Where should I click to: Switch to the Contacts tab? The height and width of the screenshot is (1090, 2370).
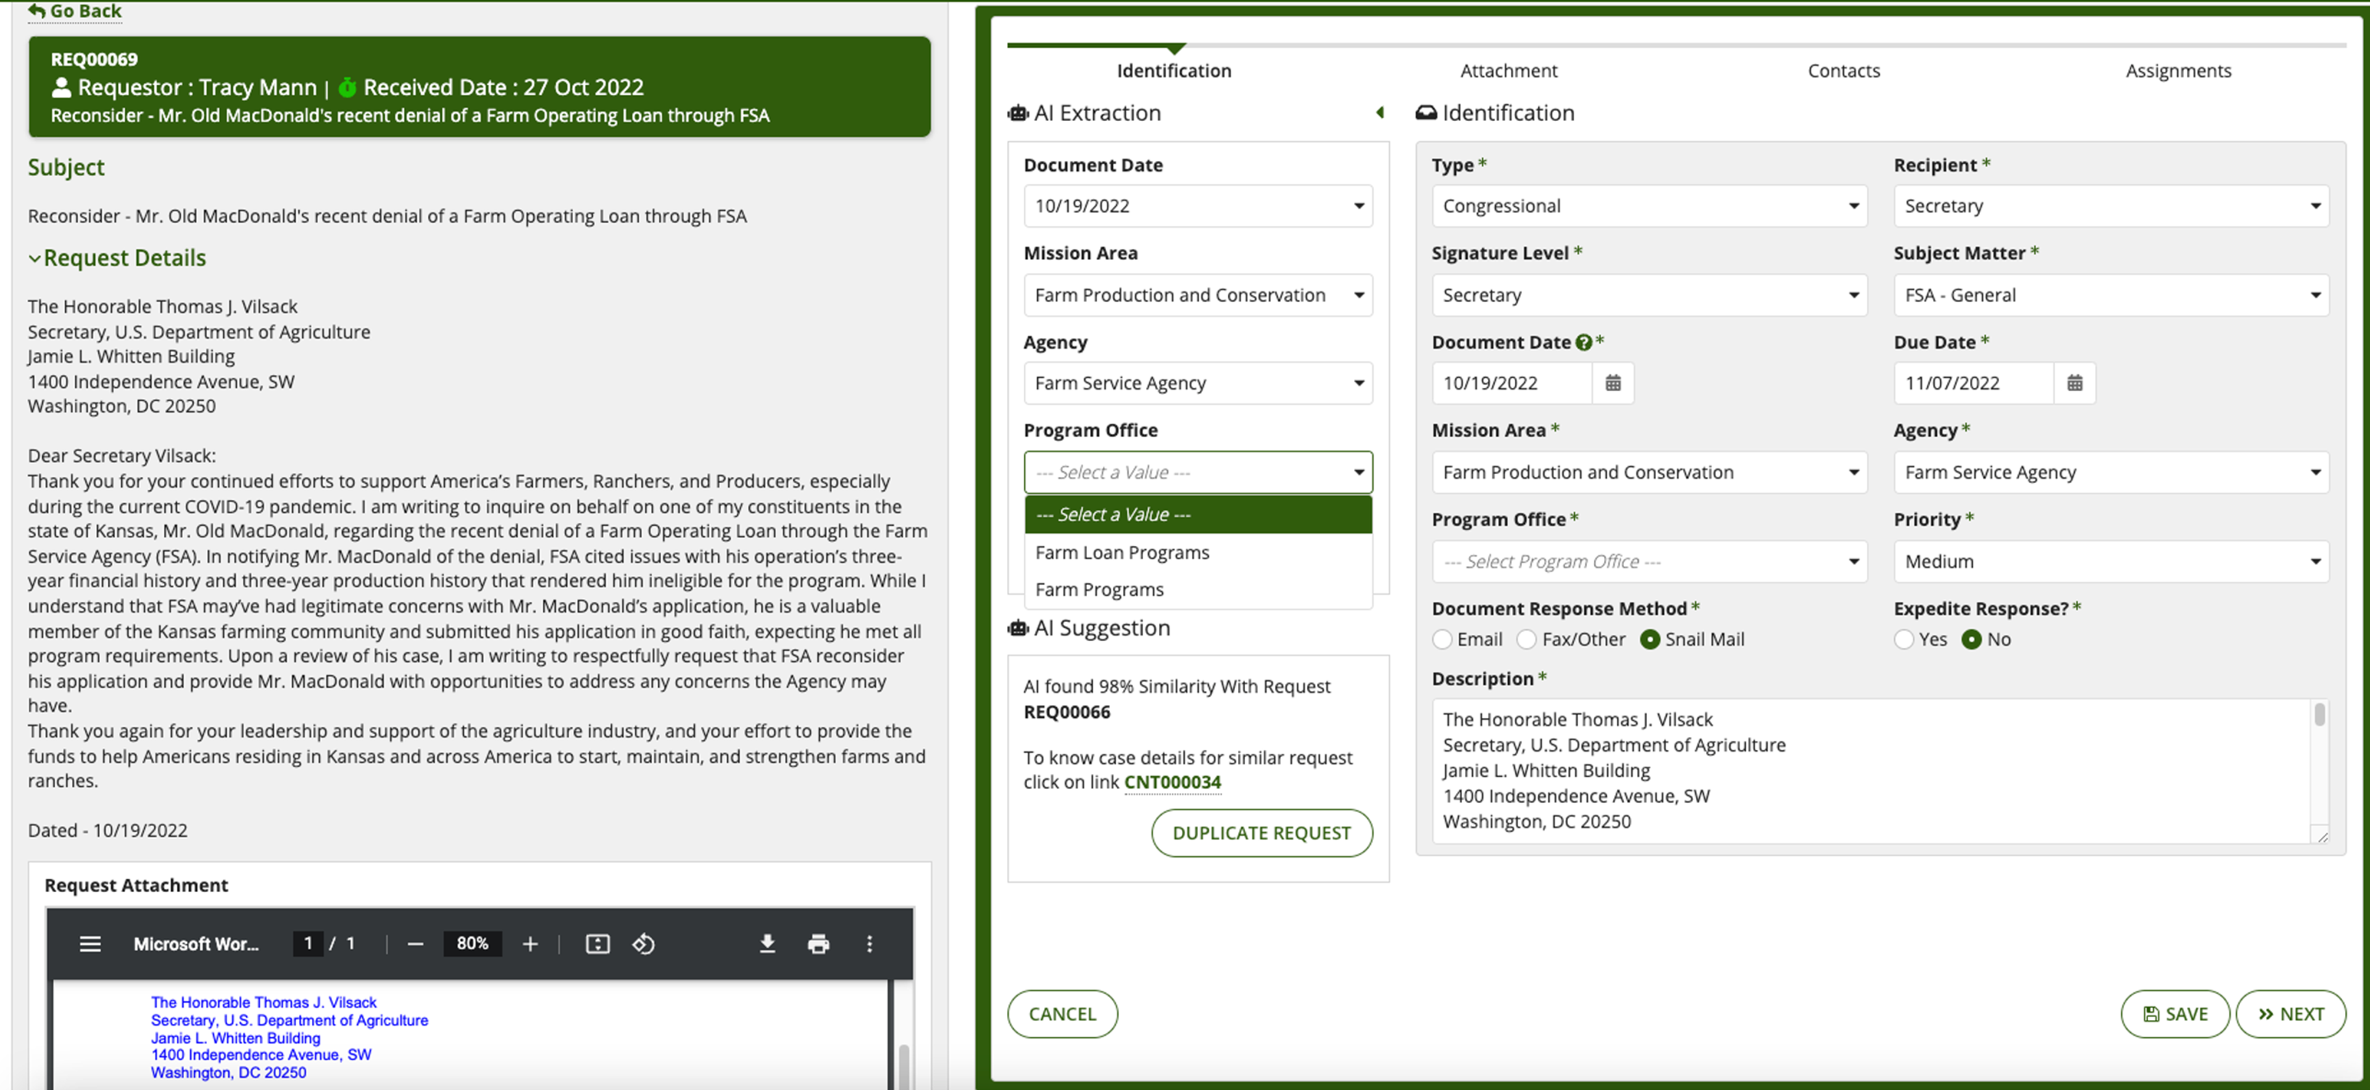[x=1844, y=71]
